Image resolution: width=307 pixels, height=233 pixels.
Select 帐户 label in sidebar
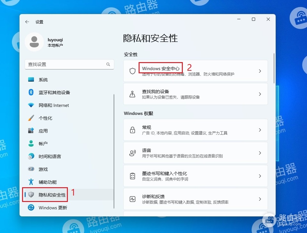pyautogui.click(x=43, y=143)
